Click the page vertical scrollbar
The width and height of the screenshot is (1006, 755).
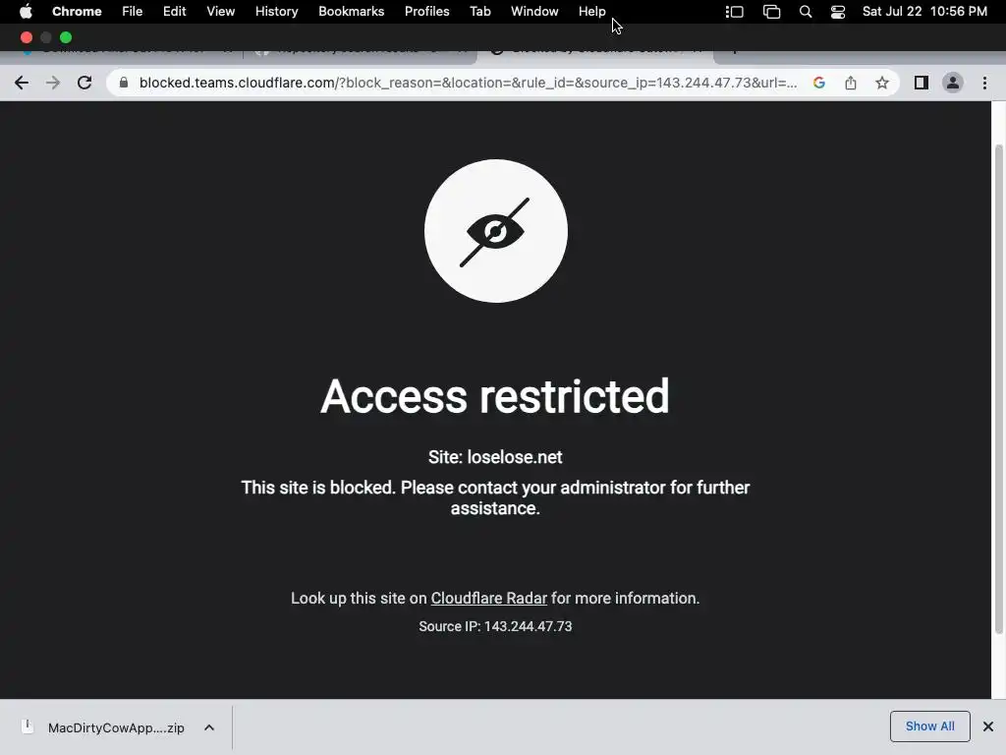point(998,388)
